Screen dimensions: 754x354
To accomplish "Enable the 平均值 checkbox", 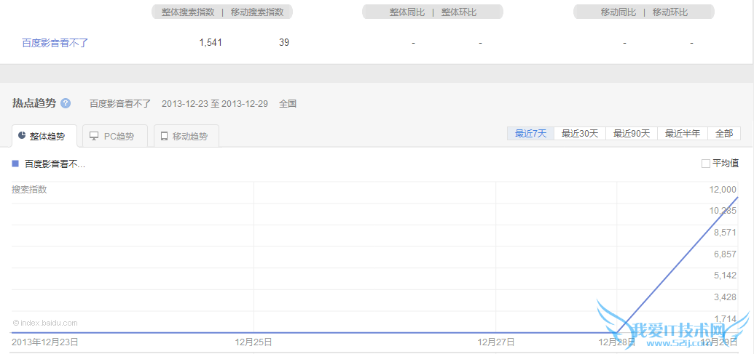I will pos(706,164).
